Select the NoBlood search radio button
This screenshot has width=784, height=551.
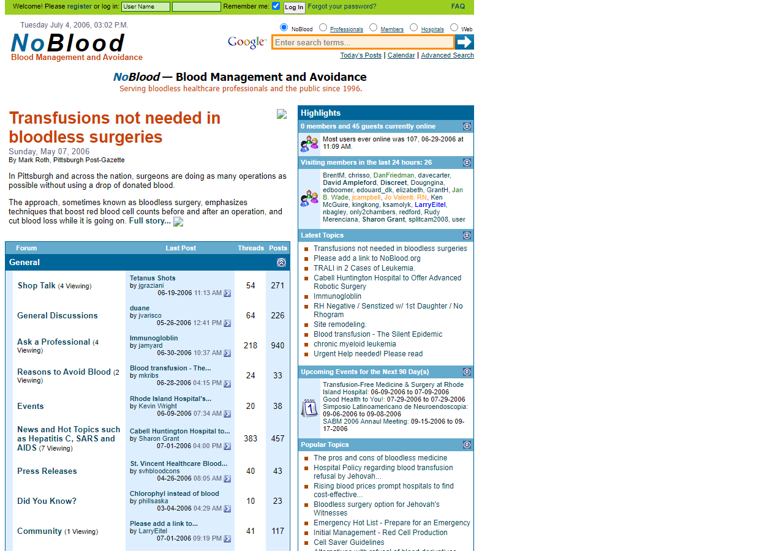[284, 28]
